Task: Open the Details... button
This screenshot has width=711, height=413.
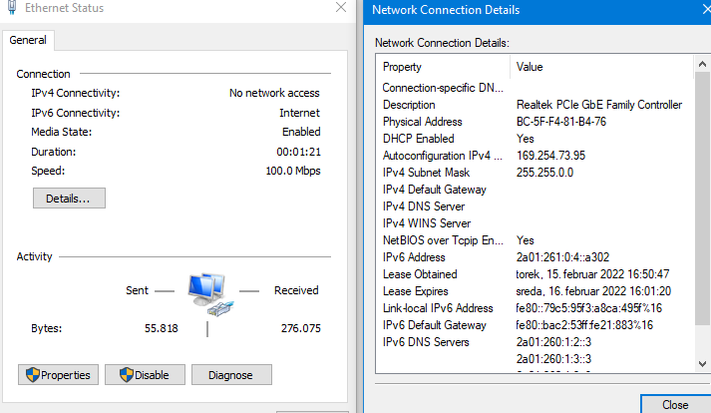Action: point(69,199)
